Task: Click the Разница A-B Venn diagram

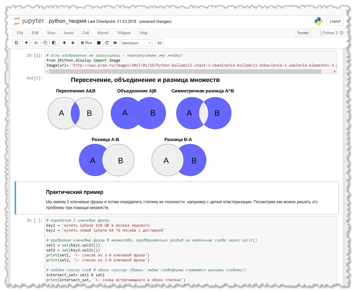Action: pyautogui.click(x=106, y=160)
